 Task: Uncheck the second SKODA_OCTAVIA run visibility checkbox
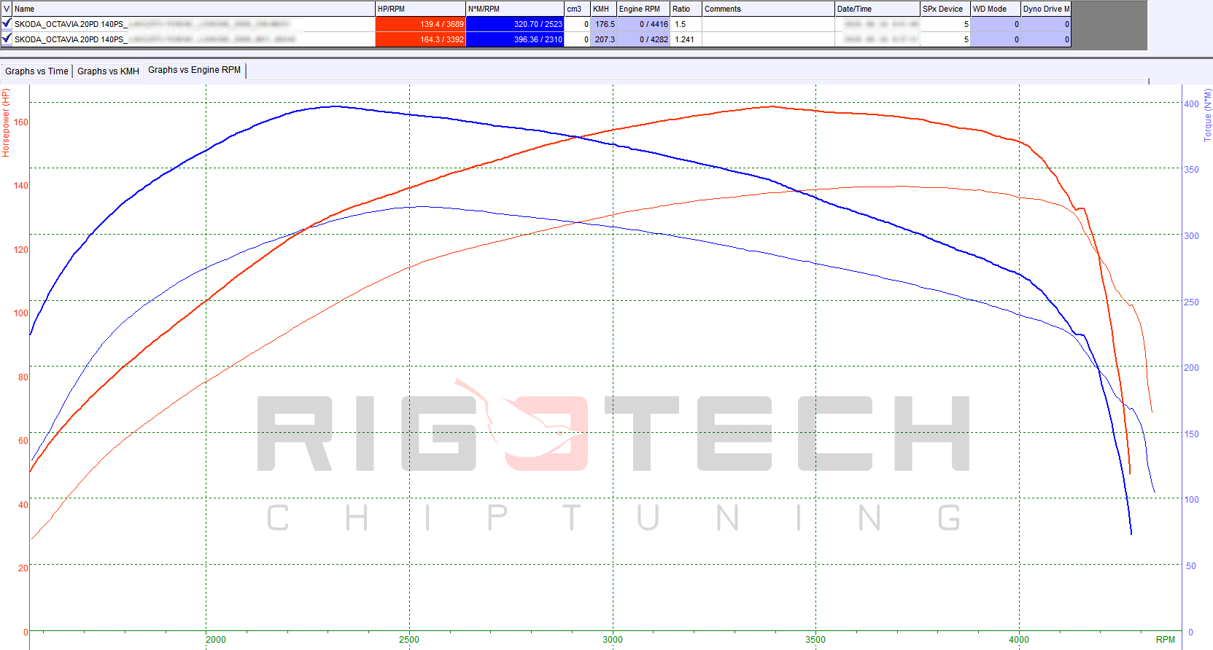pyautogui.click(x=7, y=39)
